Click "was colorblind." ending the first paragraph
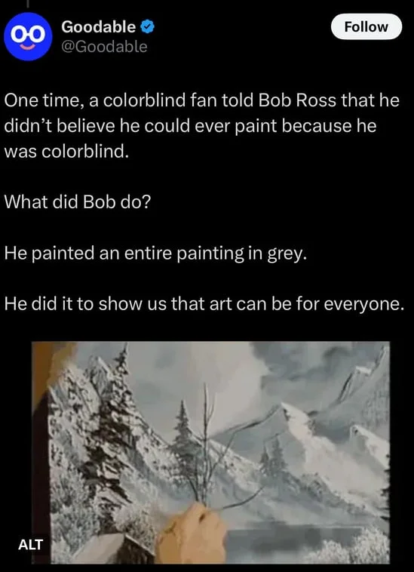Screen dimensions: 414x572 [66, 151]
